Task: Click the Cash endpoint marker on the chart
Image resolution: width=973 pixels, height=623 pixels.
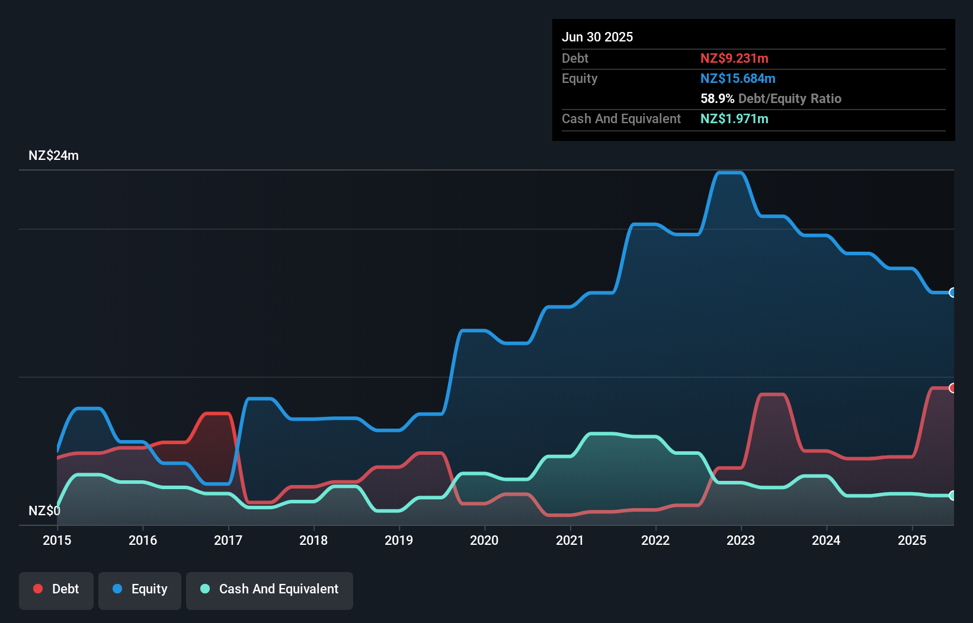Action: pyautogui.click(x=952, y=496)
